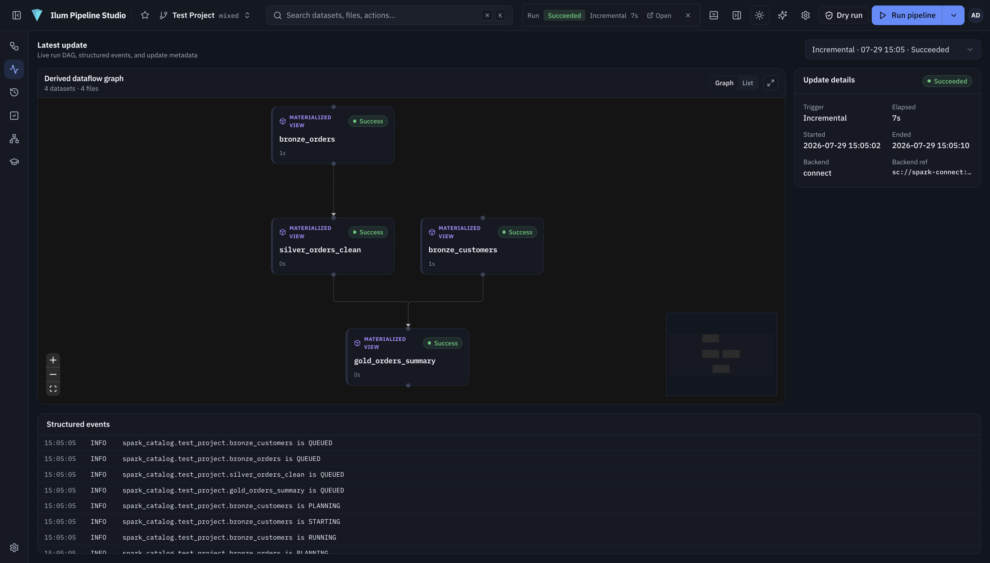Open run history sidebar icon
The width and height of the screenshot is (990, 563).
(x=14, y=92)
